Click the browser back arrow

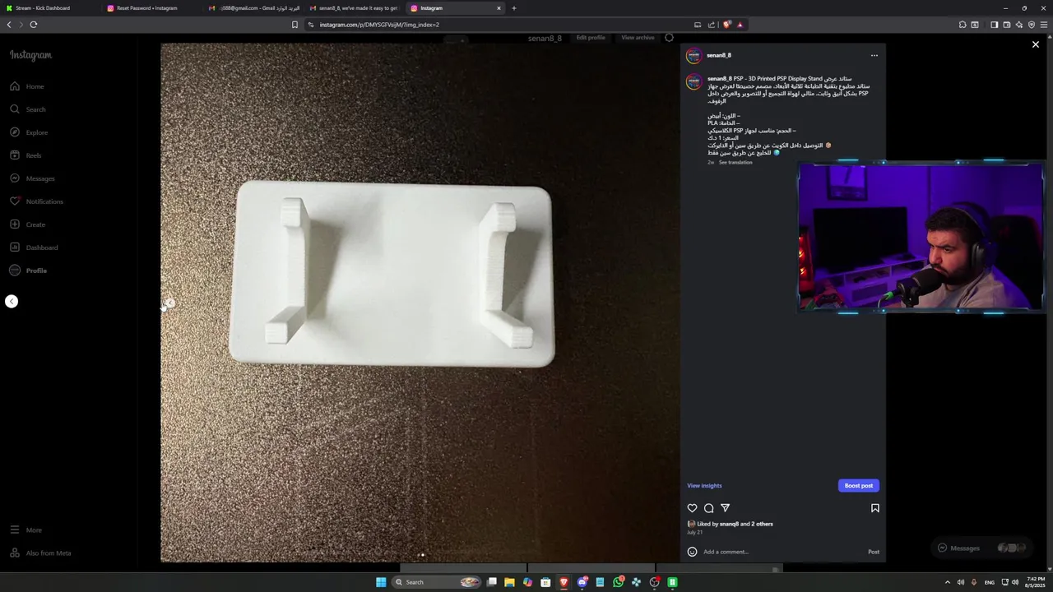tap(9, 25)
